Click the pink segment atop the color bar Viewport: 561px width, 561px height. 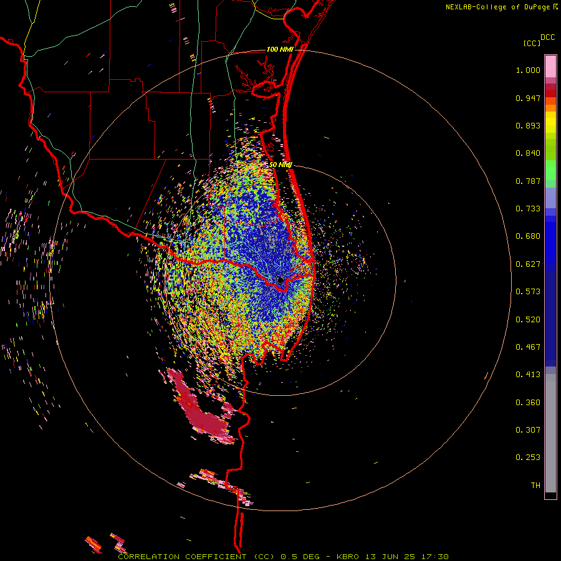(x=550, y=67)
